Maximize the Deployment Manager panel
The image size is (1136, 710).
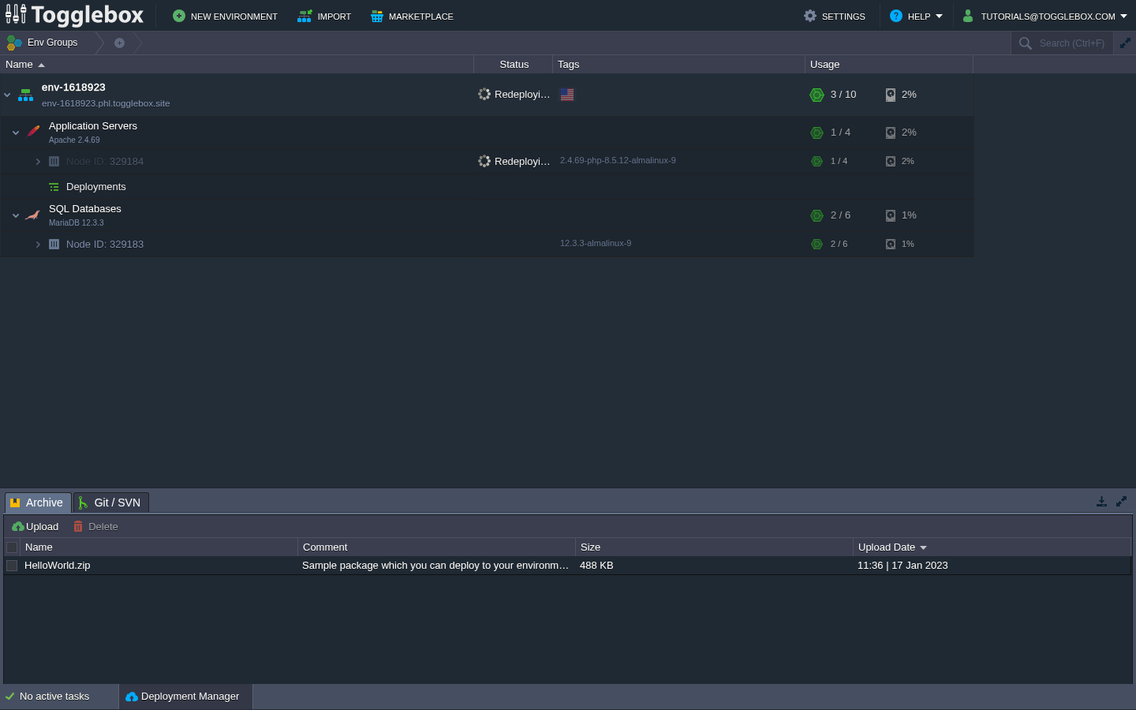pyautogui.click(x=1121, y=502)
